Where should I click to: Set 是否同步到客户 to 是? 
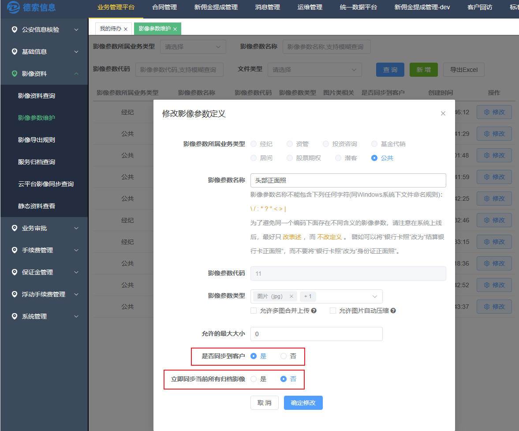[254, 356]
